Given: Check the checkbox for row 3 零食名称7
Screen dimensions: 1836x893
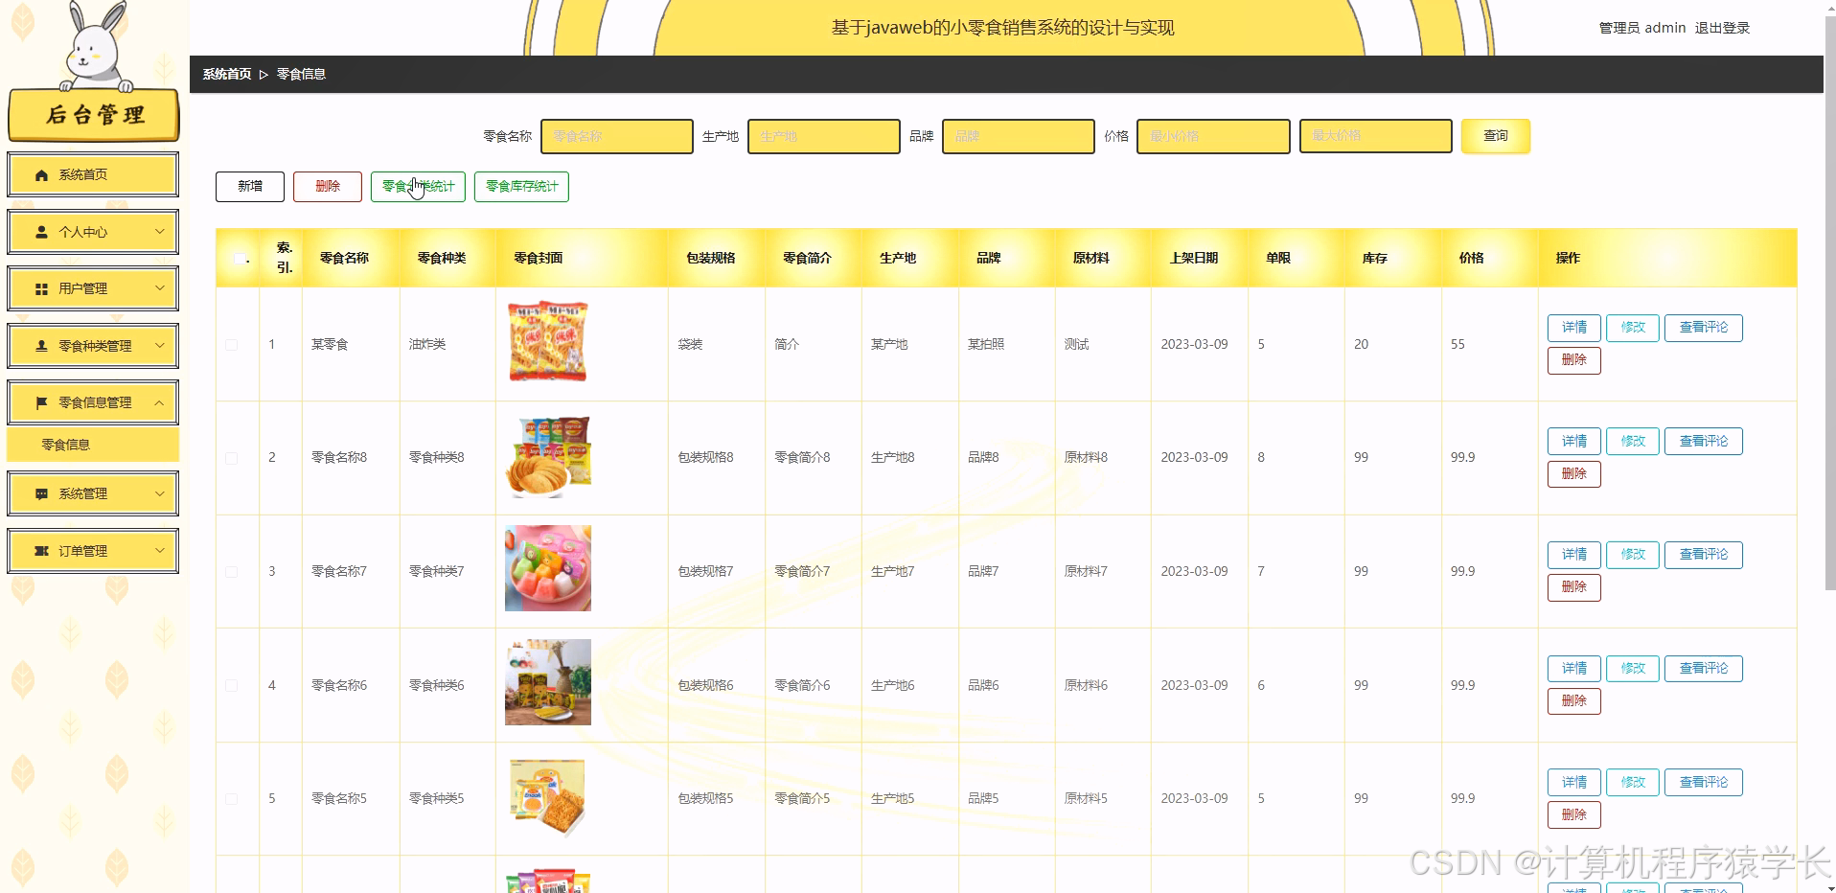Looking at the screenshot, I should pos(230,571).
